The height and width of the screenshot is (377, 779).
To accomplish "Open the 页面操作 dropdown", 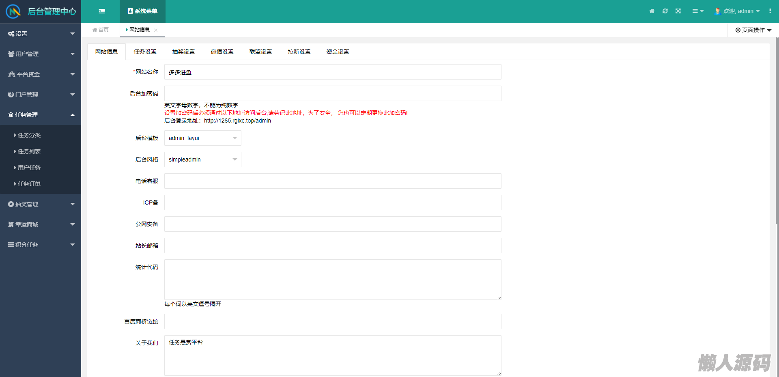I will pyautogui.click(x=753, y=30).
